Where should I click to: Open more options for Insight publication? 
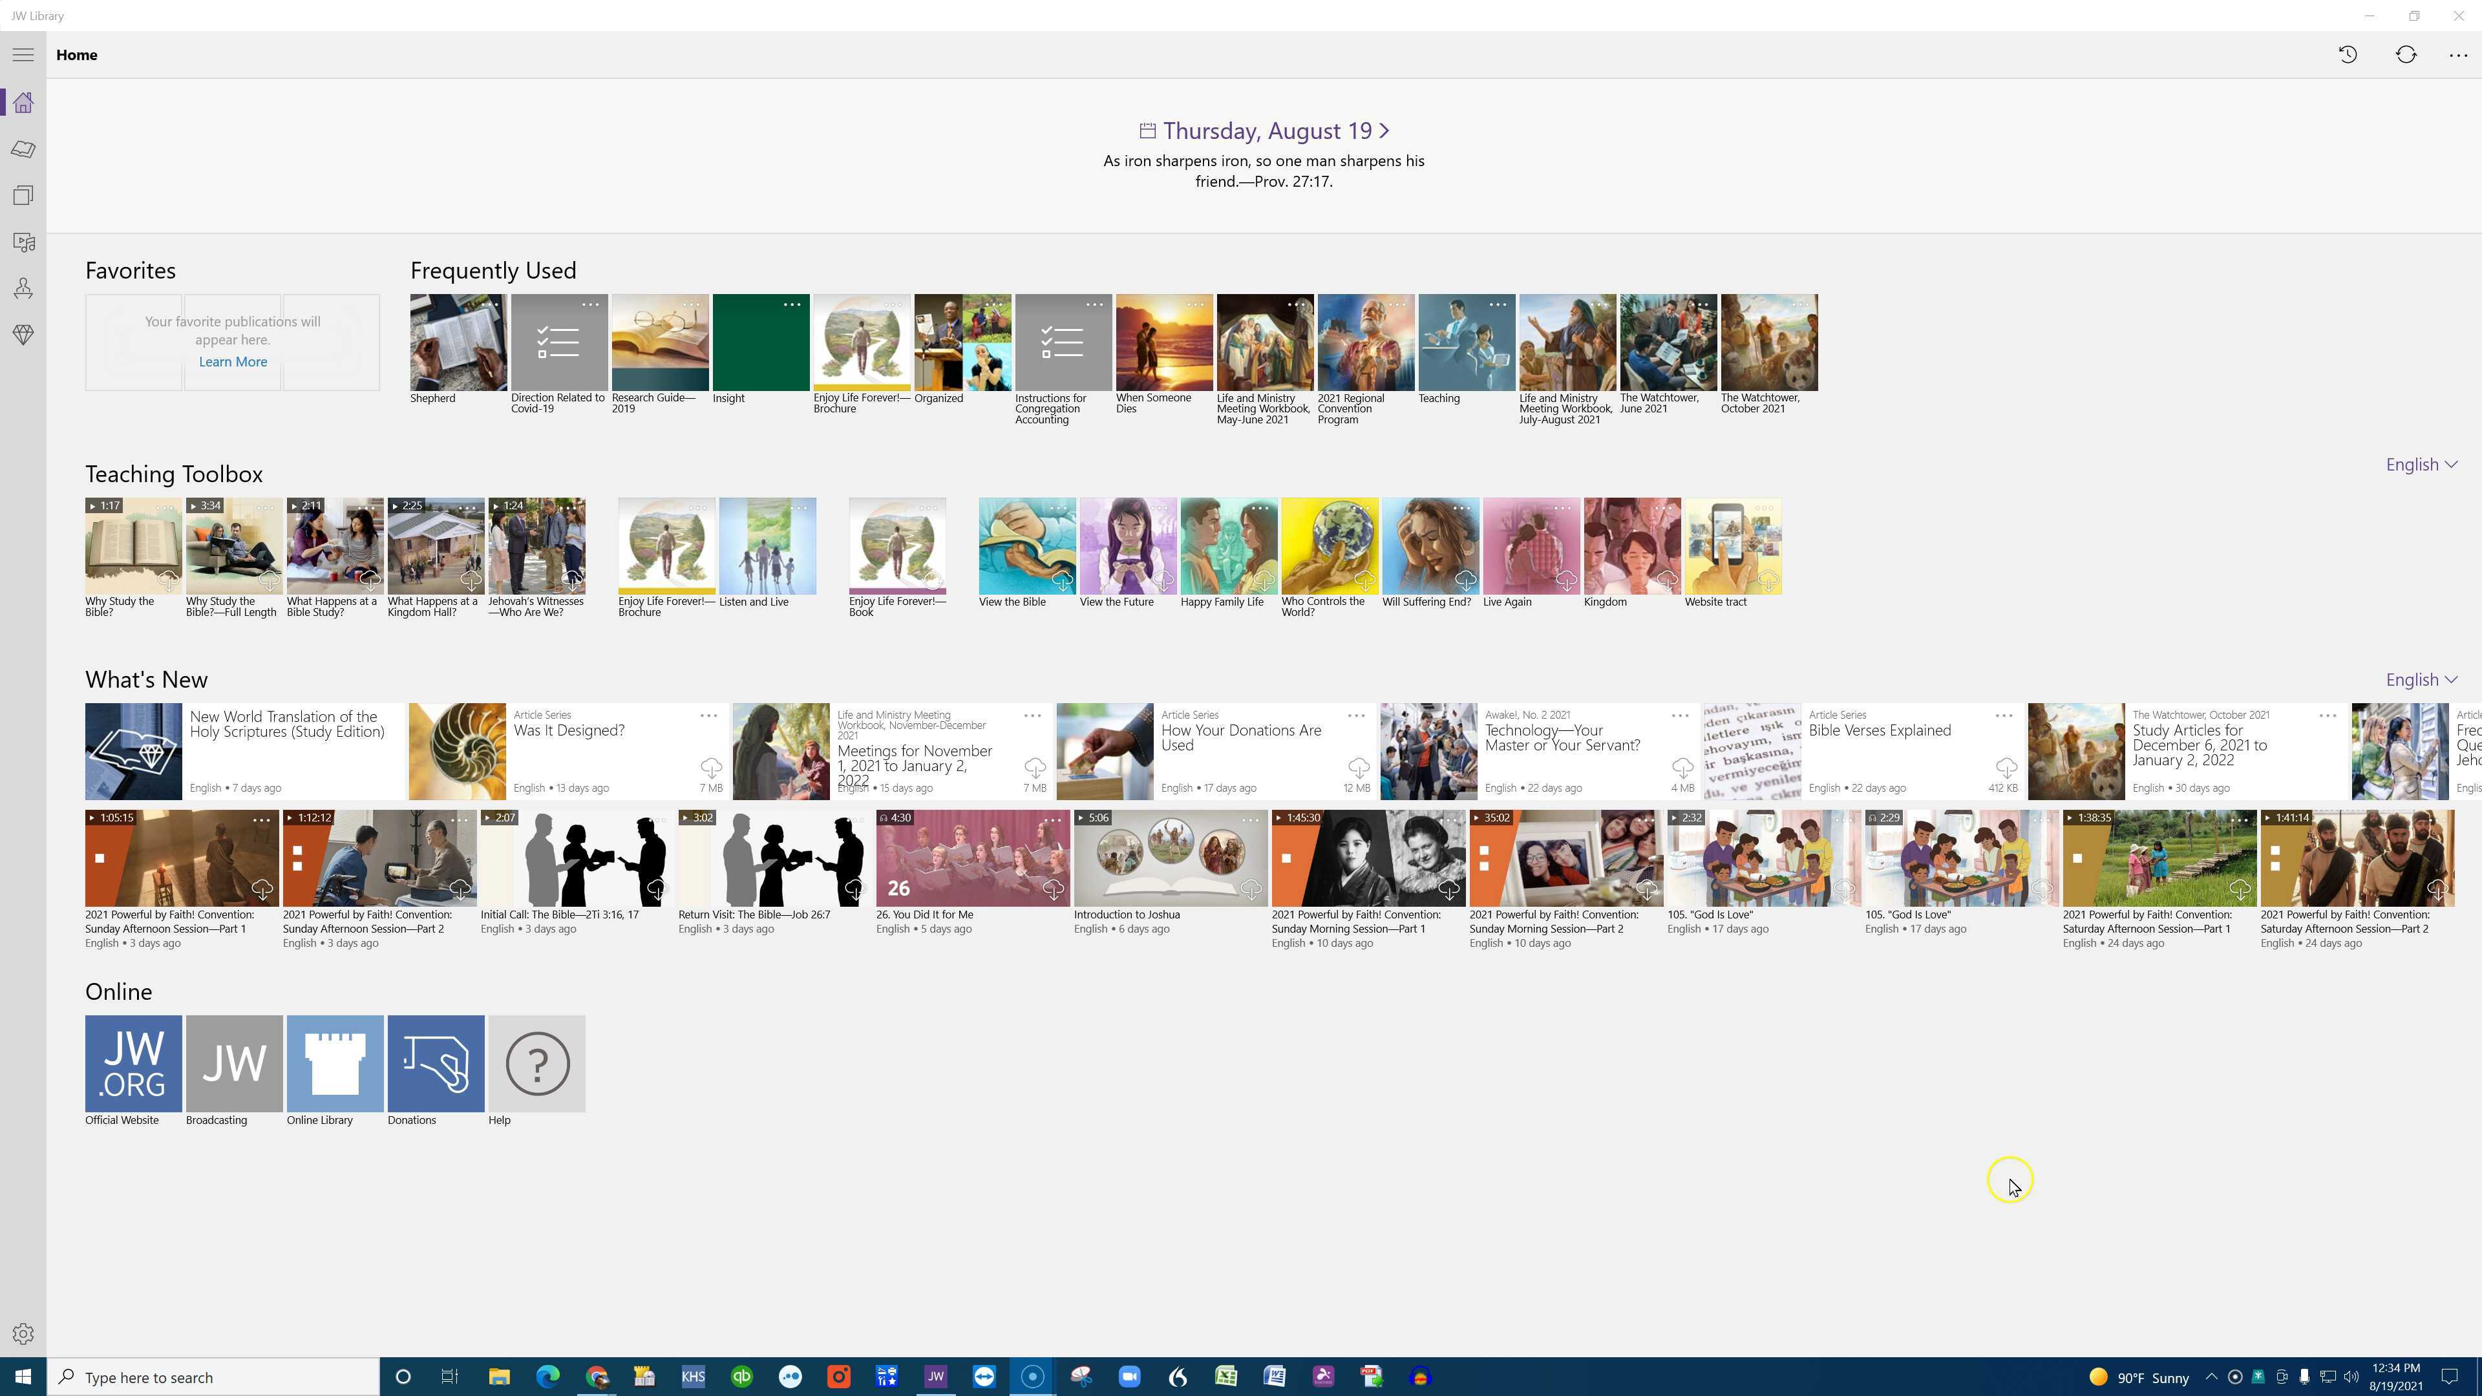click(x=792, y=304)
